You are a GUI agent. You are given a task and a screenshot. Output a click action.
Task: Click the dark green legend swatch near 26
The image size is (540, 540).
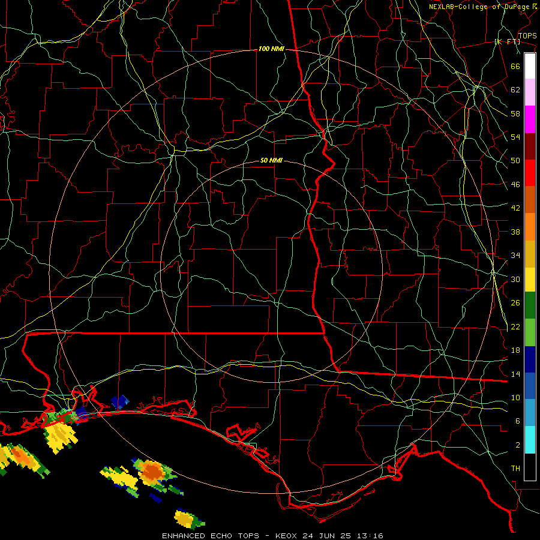point(530,305)
